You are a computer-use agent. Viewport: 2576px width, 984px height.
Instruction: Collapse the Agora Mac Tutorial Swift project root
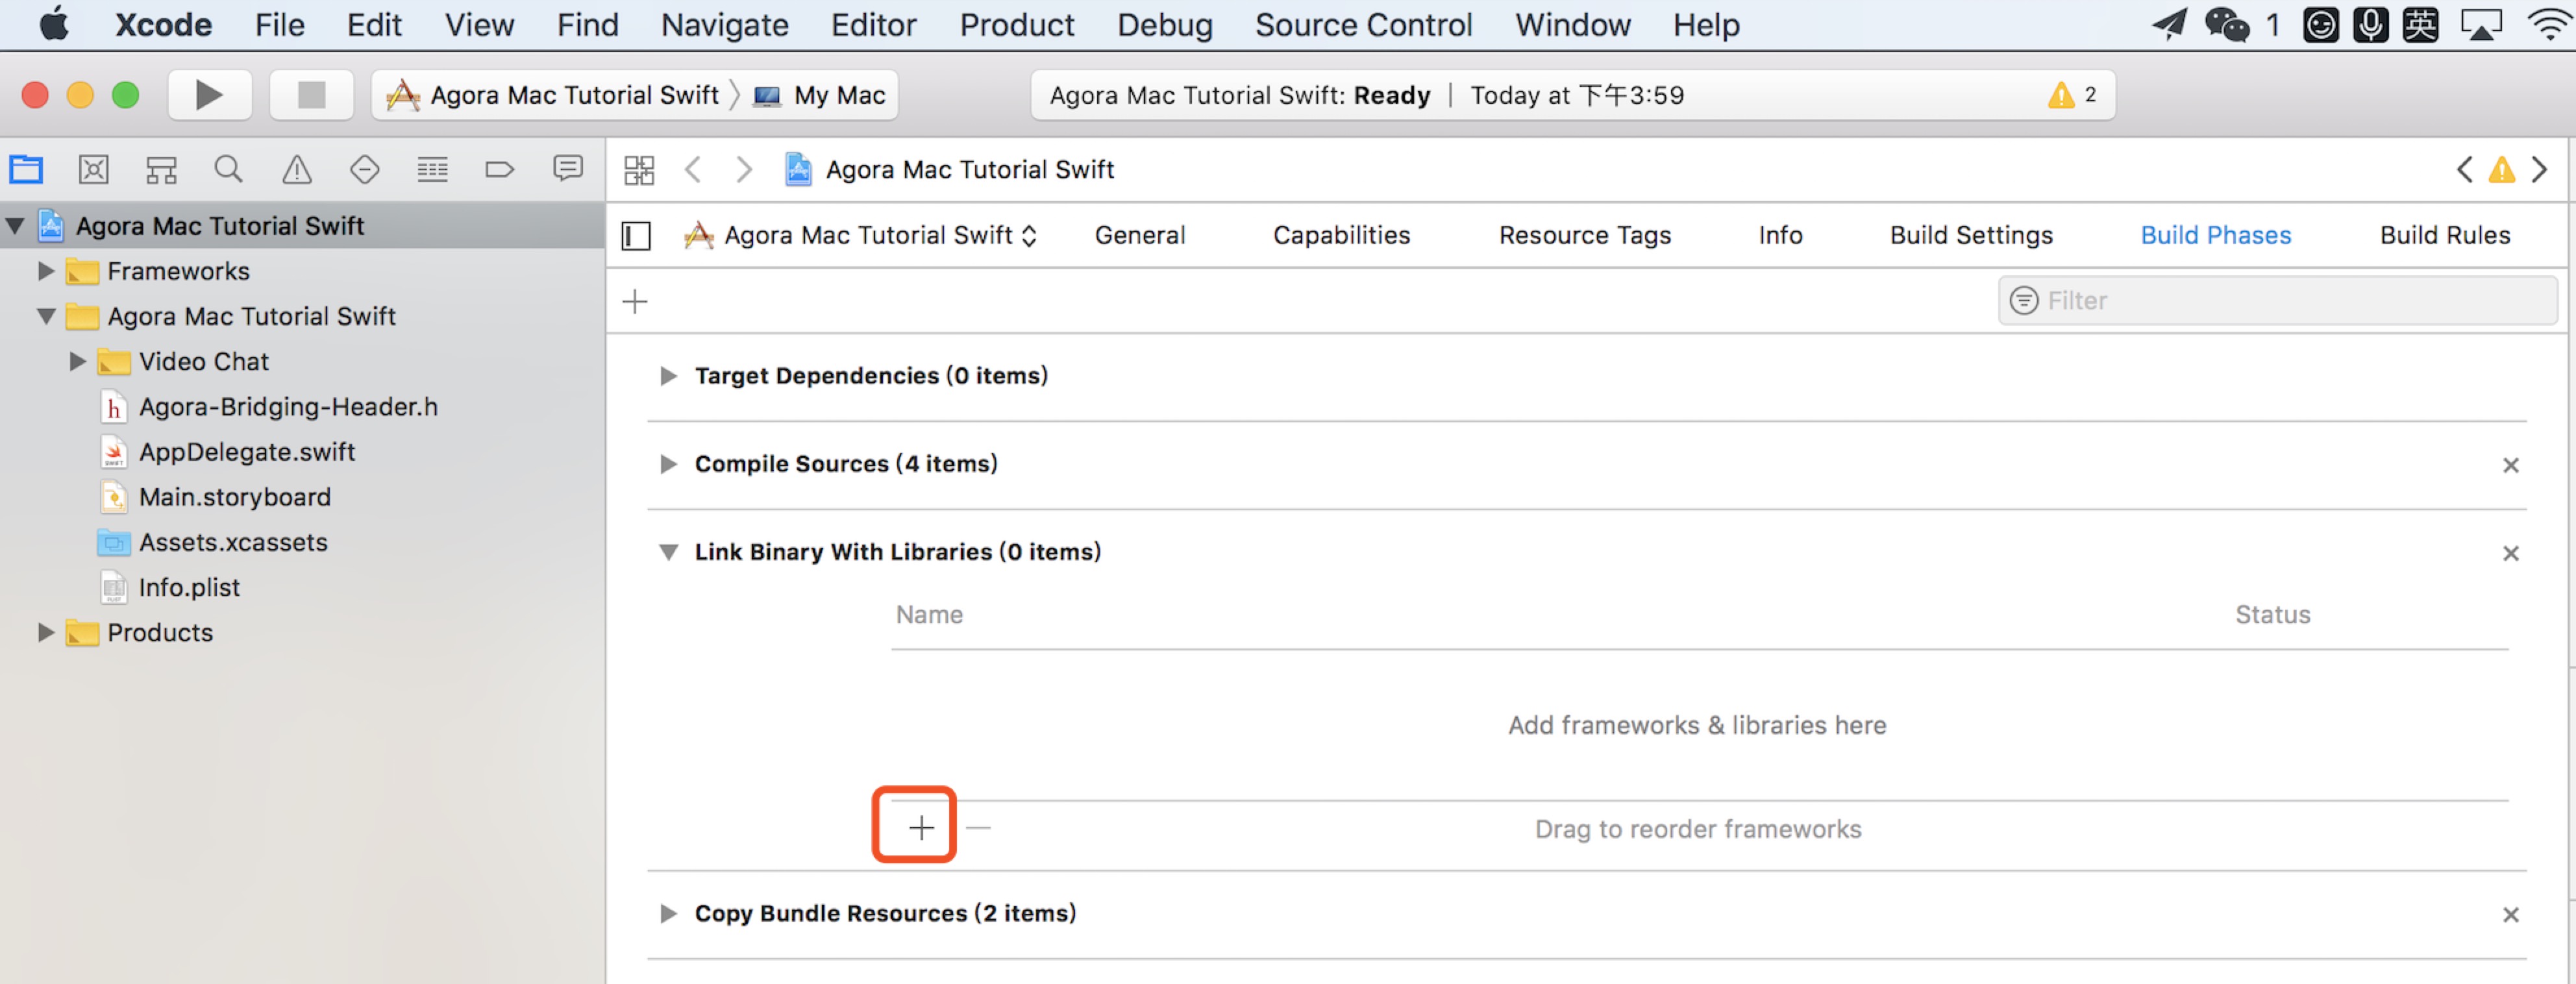(x=15, y=226)
